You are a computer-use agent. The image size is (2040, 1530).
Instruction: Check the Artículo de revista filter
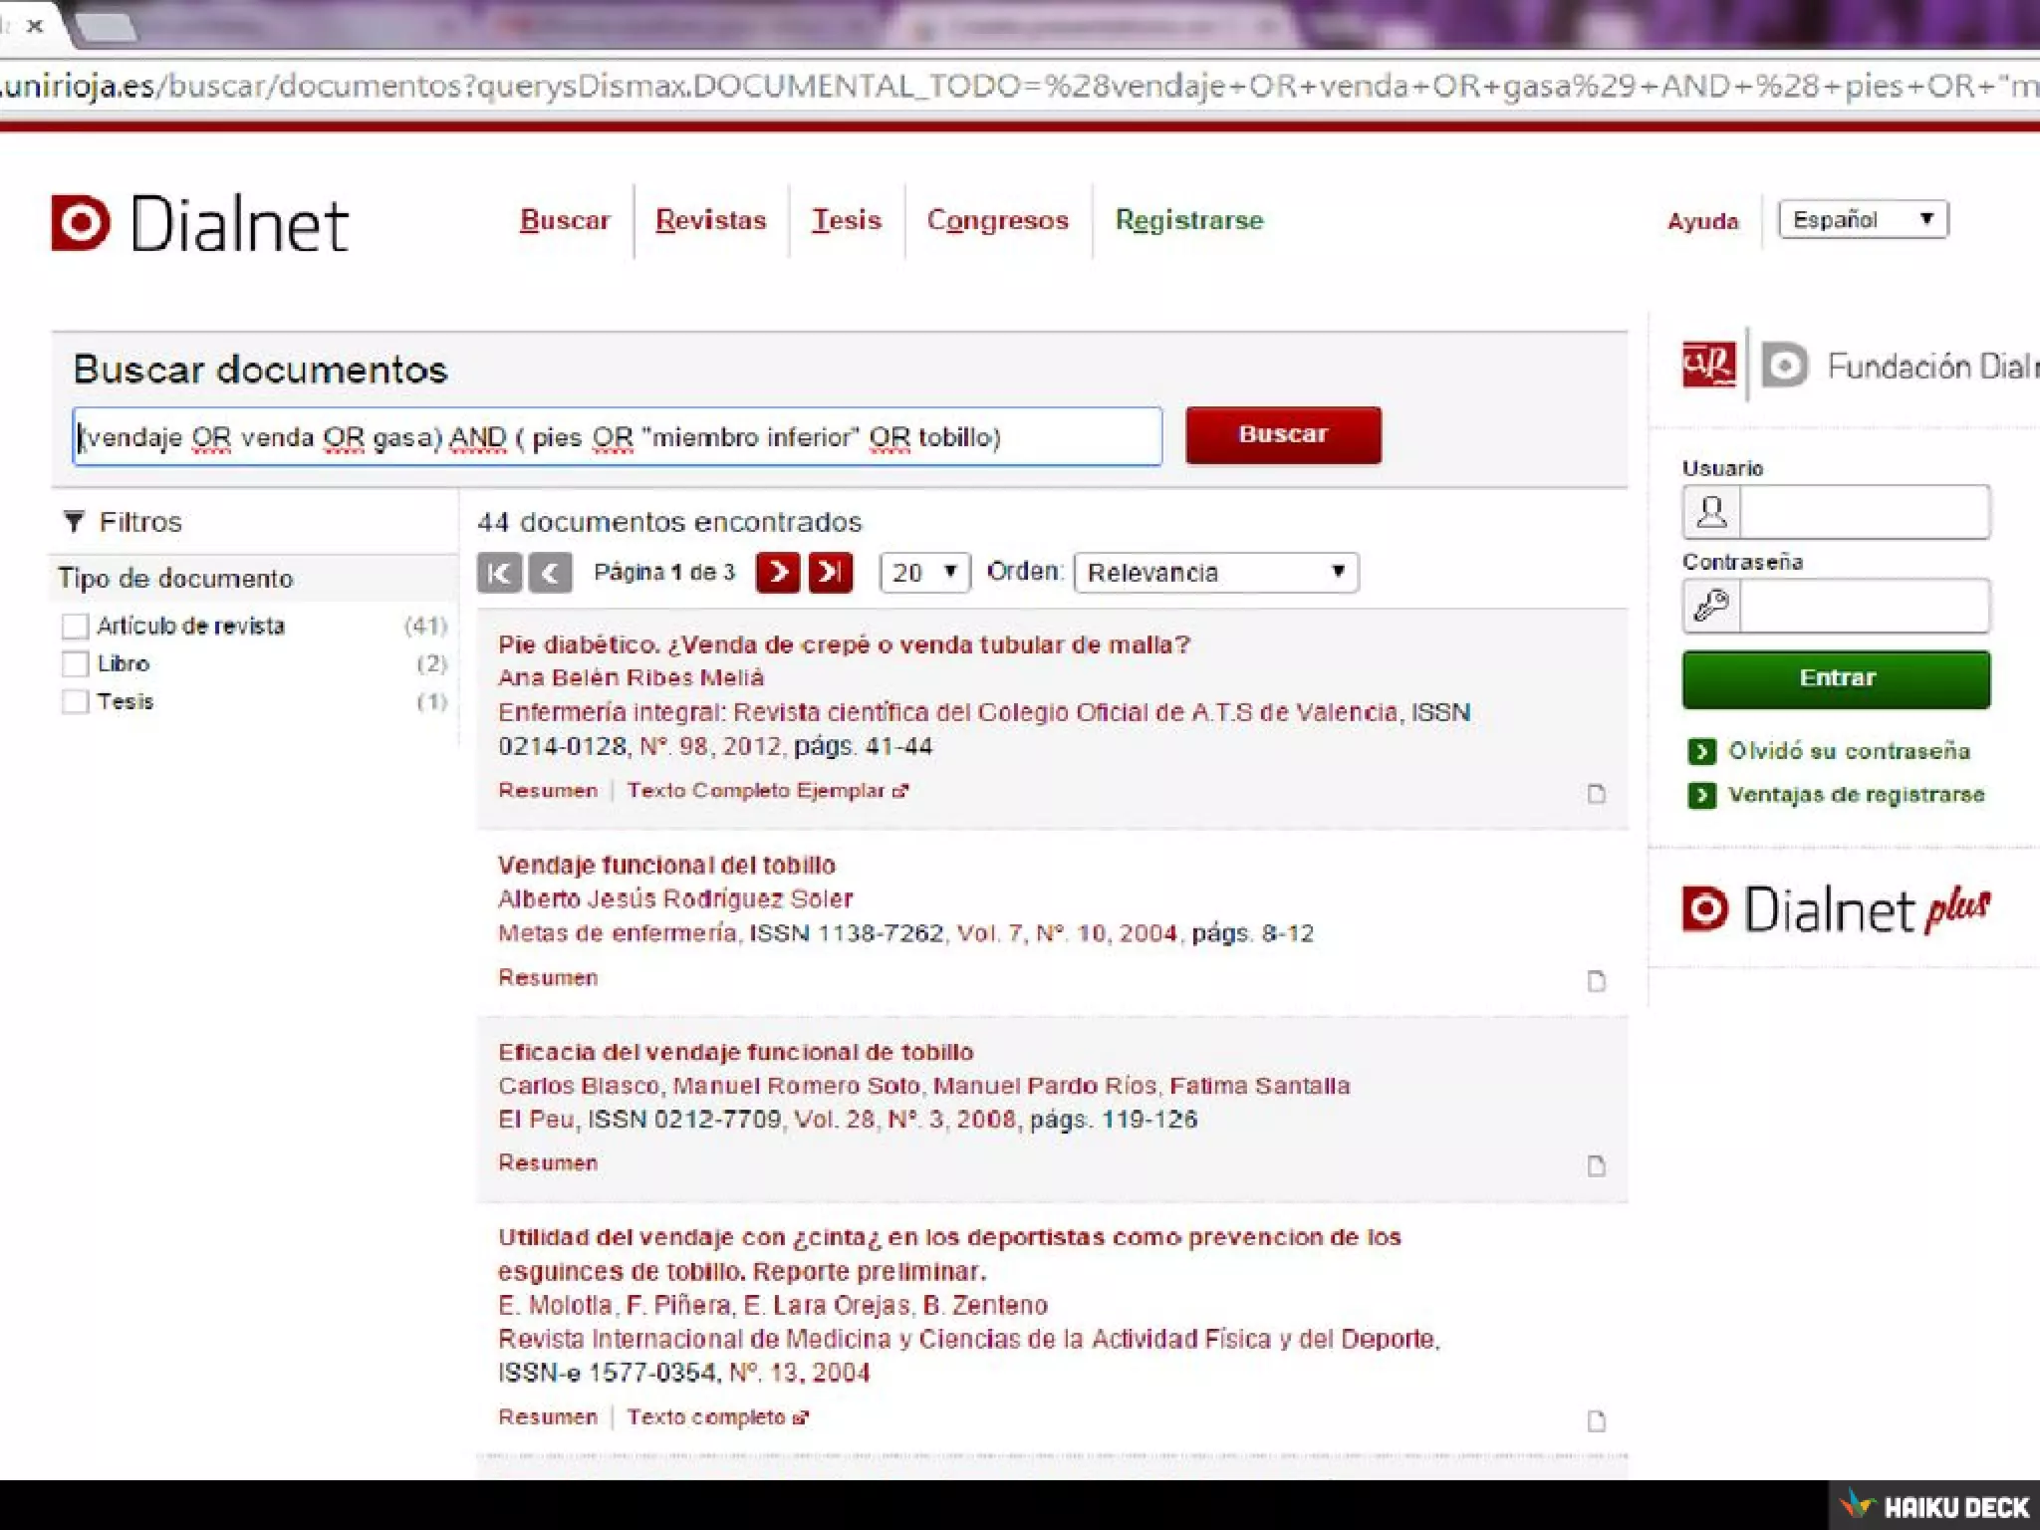tap(75, 627)
